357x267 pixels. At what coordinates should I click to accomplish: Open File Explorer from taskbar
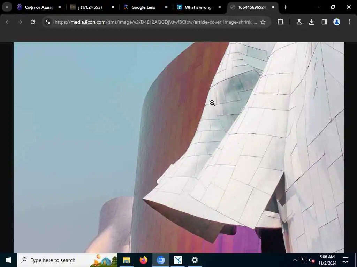pos(126,260)
